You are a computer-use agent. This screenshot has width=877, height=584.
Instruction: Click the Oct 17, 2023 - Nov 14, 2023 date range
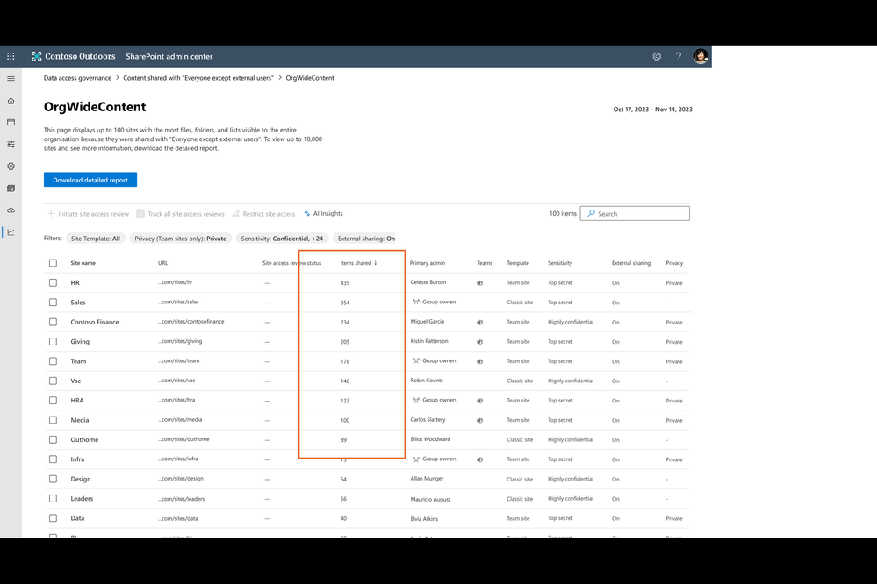click(x=653, y=110)
